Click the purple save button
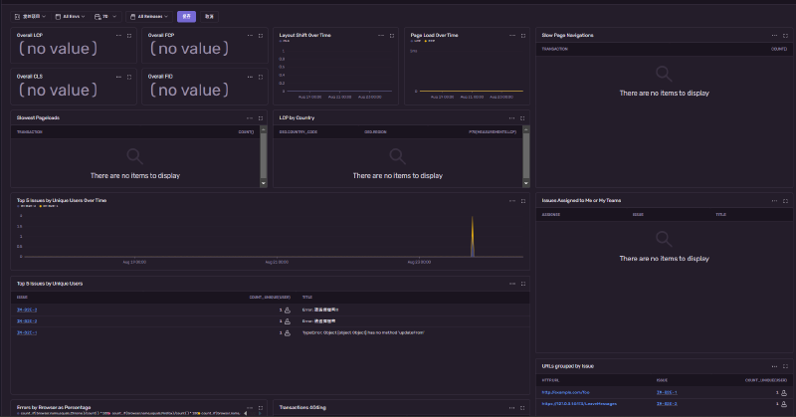Viewport: 796px width, 417px height. [x=186, y=17]
